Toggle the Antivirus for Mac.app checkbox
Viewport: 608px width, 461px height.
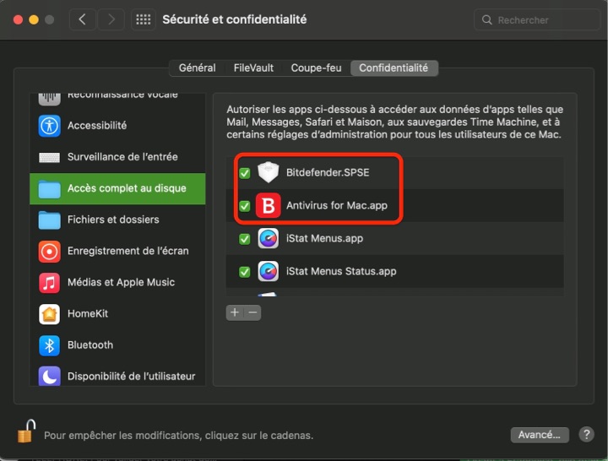coord(245,206)
